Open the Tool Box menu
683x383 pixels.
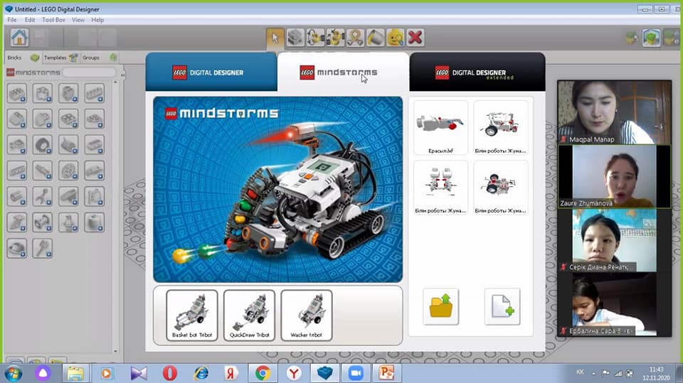tap(53, 20)
